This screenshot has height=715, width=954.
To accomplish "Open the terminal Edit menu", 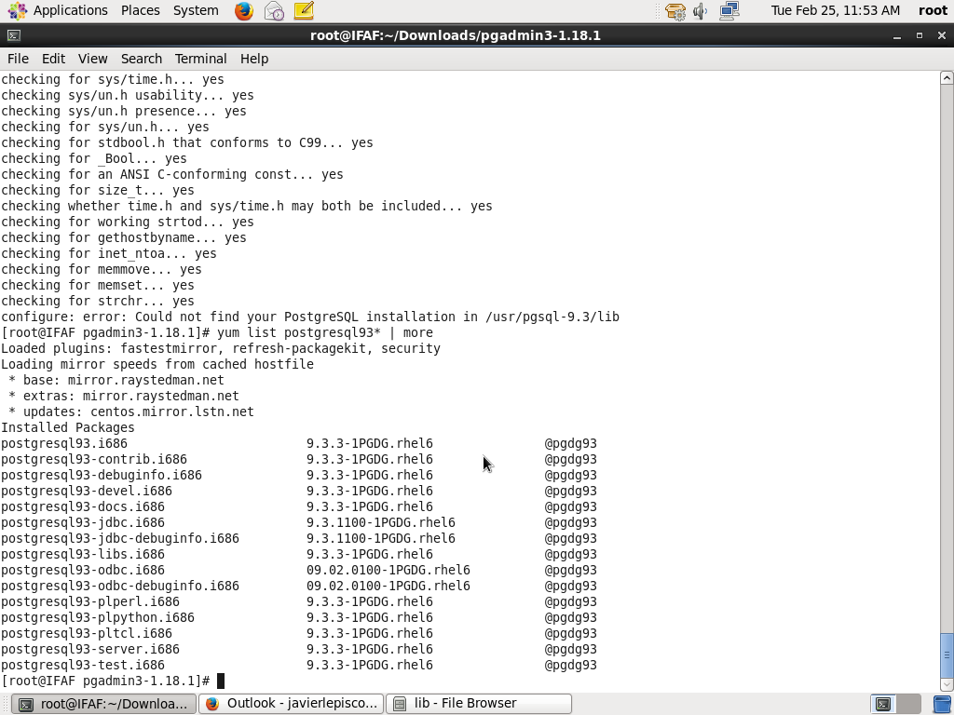I will [53, 59].
